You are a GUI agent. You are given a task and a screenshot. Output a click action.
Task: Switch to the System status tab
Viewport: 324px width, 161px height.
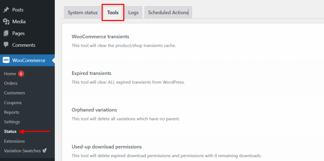pos(83,12)
